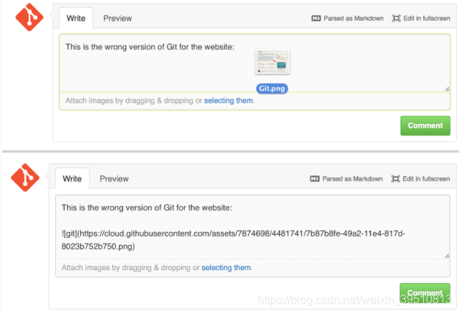Switch to Preview tab in upper comment box
The image size is (459, 313).
(x=117, y=18)
